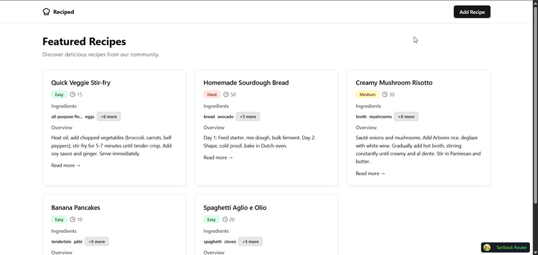Click the clock icon on Banana Pancakes

[x=72, y=220]
